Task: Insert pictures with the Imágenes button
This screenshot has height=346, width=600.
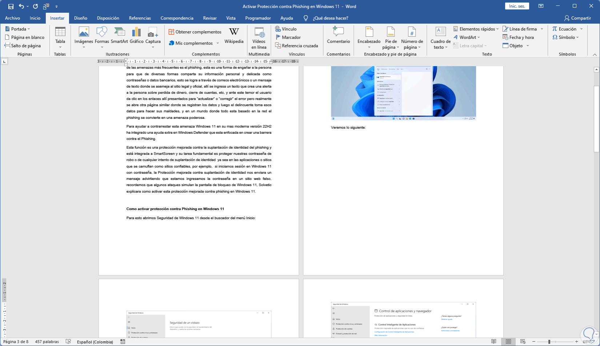Action: pos(84,38)
